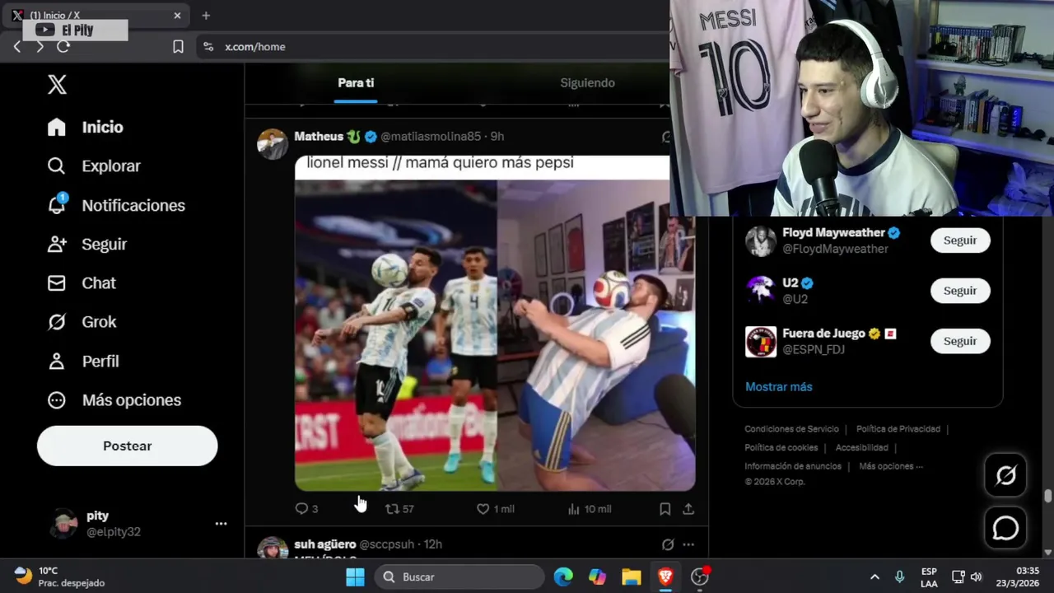Open pity account avatar
The width and height of the screenshot is (1054, 593).
pyautogui.click(x=63, y=524)
